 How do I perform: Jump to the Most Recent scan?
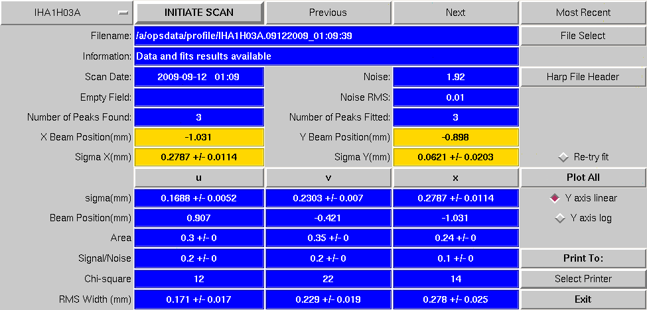(583, 13)
